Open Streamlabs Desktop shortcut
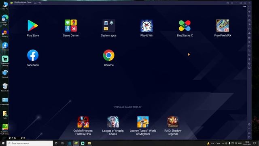This screenshot has width=259, height=146. click(x=5, y=61)
